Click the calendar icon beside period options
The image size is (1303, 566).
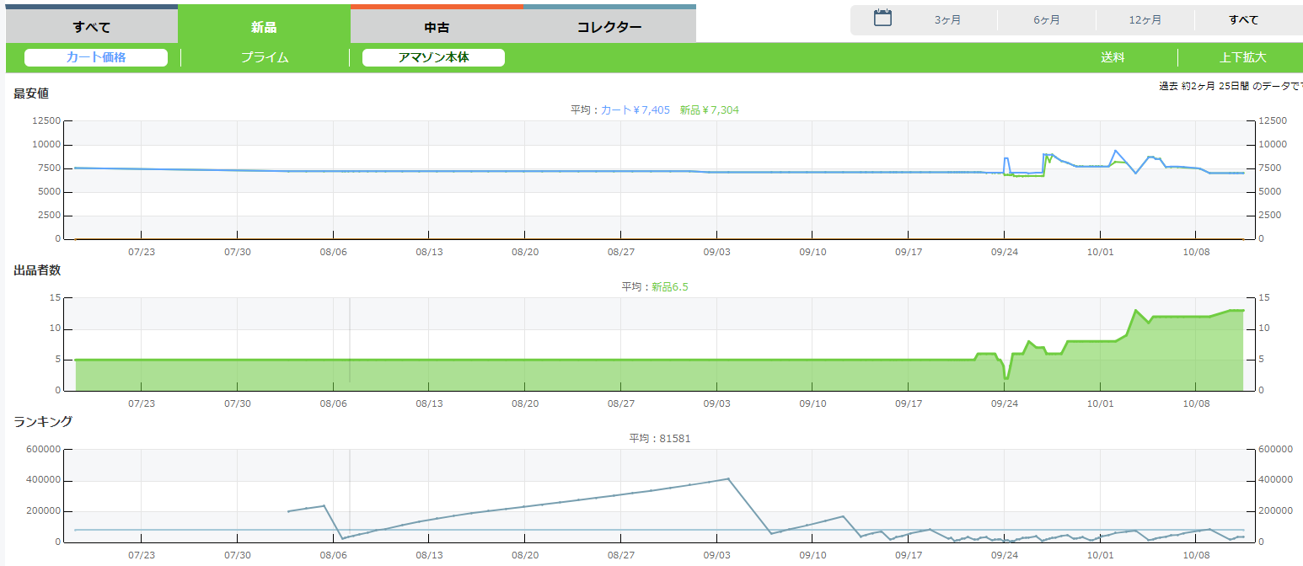(882, 18)
